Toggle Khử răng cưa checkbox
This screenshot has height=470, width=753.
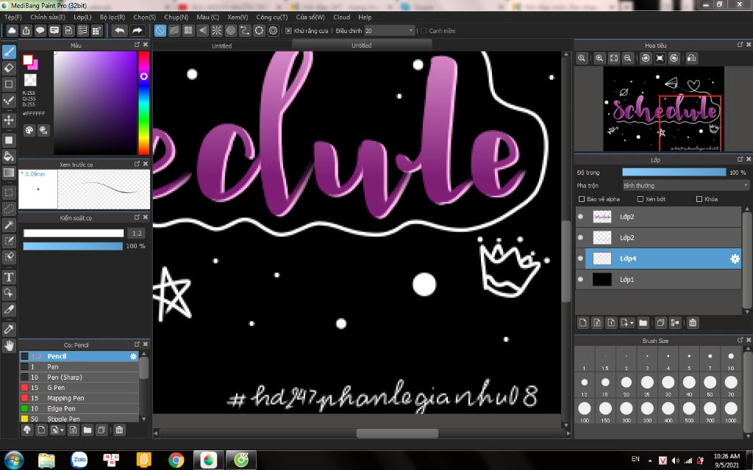point(288,31)
